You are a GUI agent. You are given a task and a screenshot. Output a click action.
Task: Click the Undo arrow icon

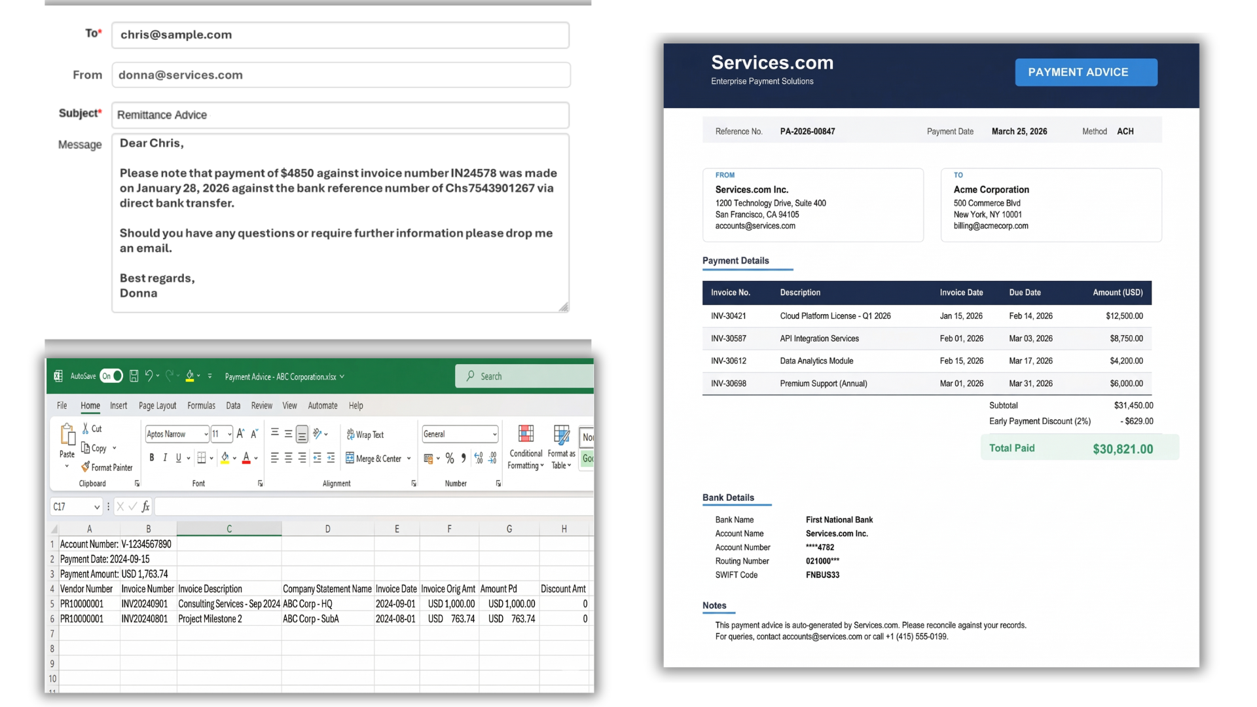pos(149,376)
